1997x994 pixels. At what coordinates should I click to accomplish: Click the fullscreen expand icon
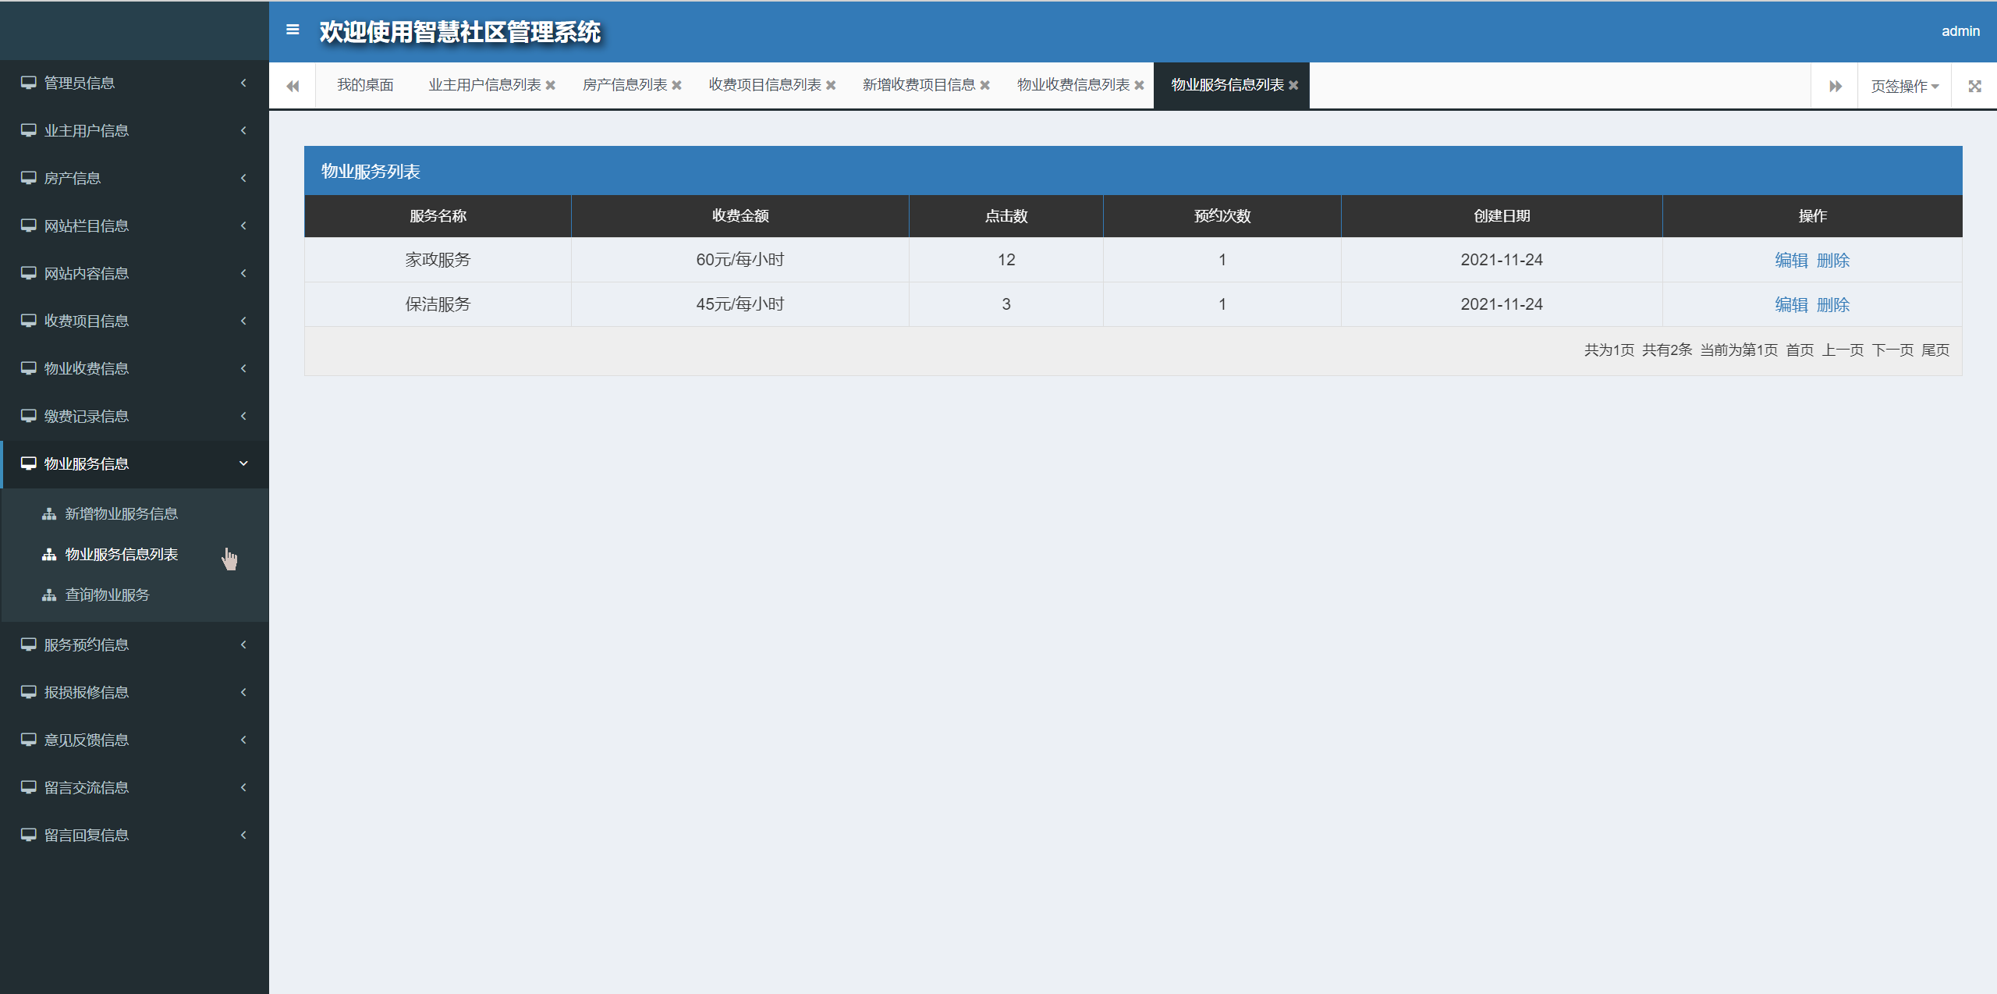[1974, 86]
